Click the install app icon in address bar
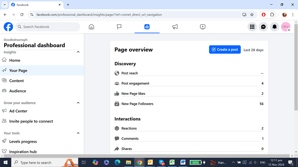Viewport: 298px width, 167px height. (x=245, y=15)
